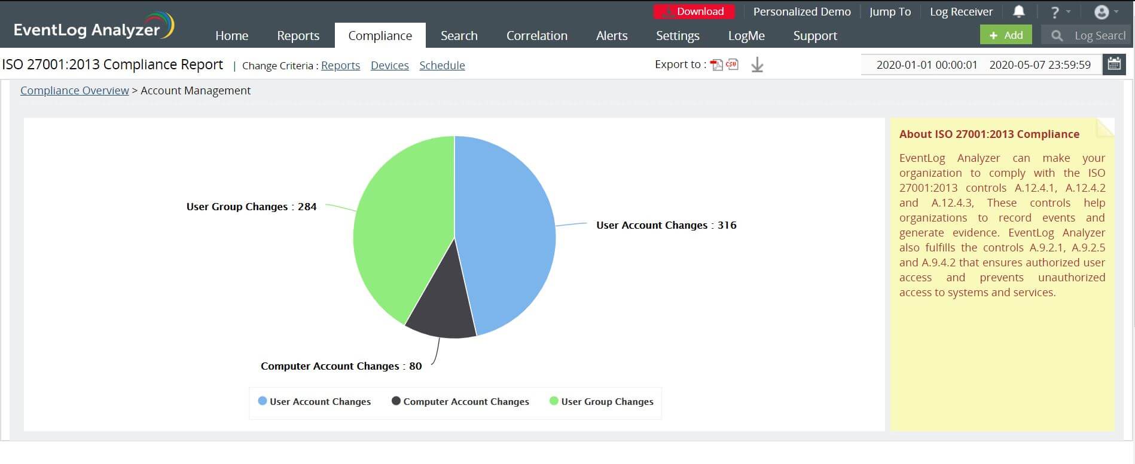Open the Correlation tab
Screen dimensions: 1135x464
[x=537, y=36]
